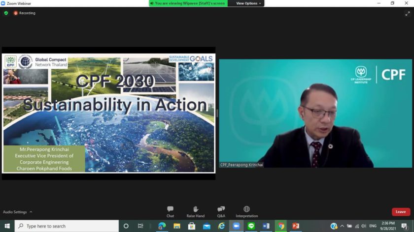Screen dimensions: 414x232
Task: Switch to Google Chrome in the taskbar
Action: (280, 226)
